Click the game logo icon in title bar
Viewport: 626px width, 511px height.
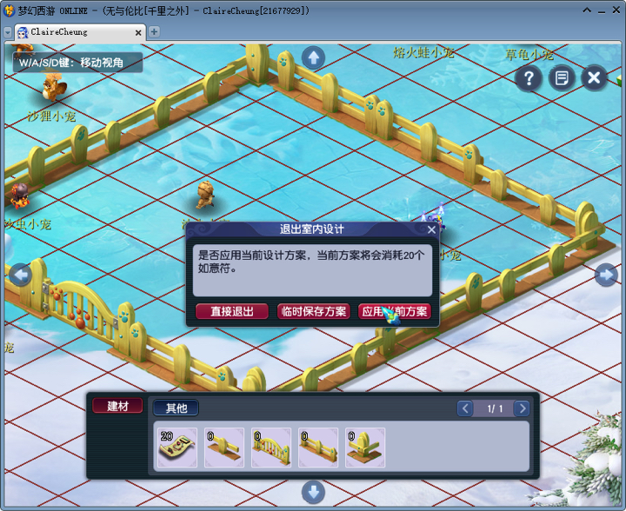pos(9,10)
